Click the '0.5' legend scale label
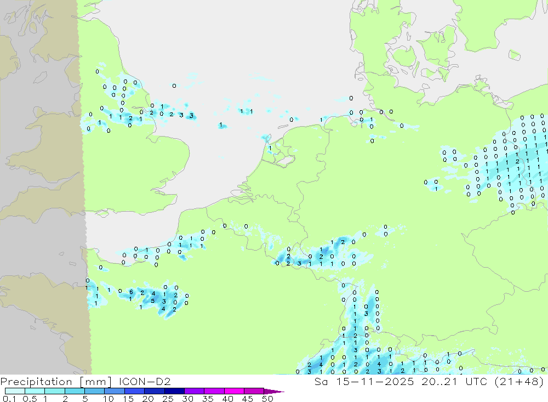The image size is (548, 402). [30, 399]
